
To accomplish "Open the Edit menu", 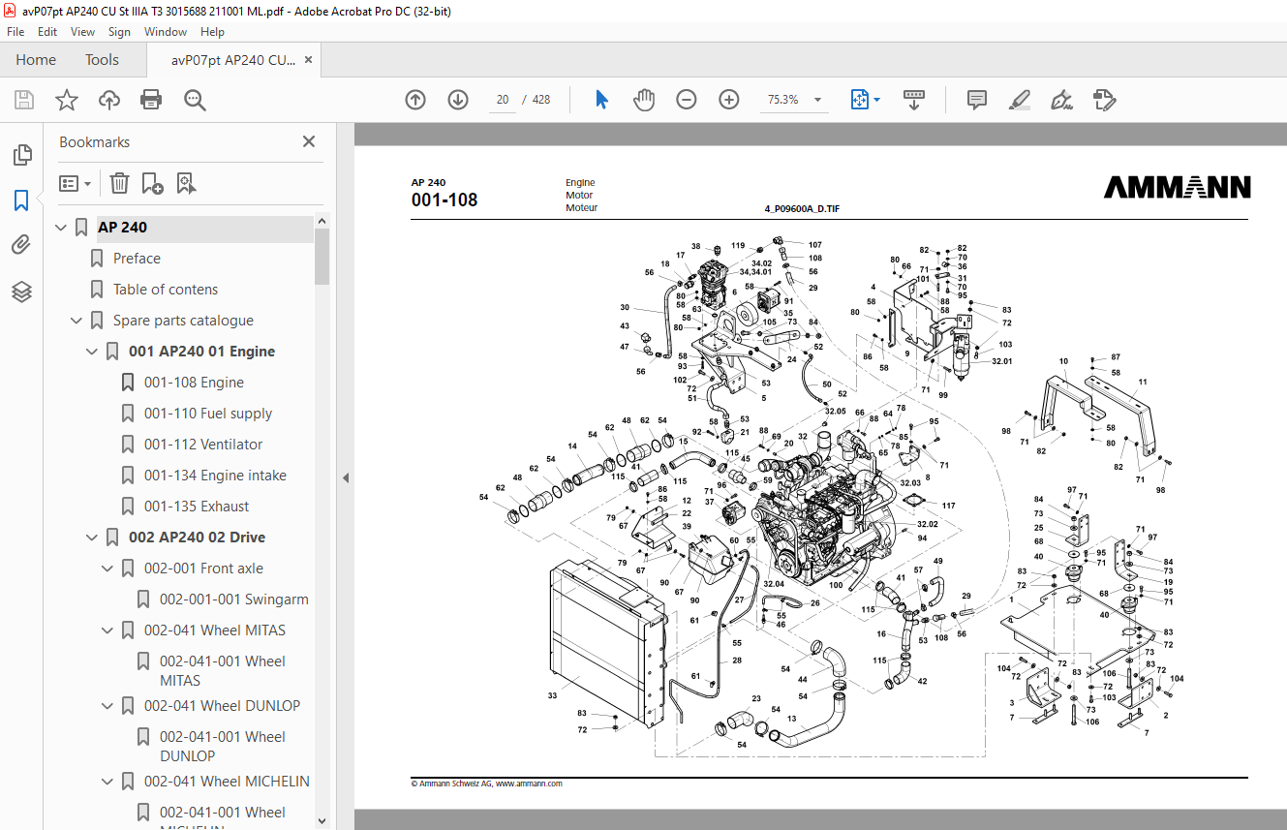I will coord(47,32).
